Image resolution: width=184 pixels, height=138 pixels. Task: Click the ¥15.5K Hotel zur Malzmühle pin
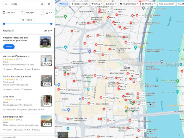130,128
